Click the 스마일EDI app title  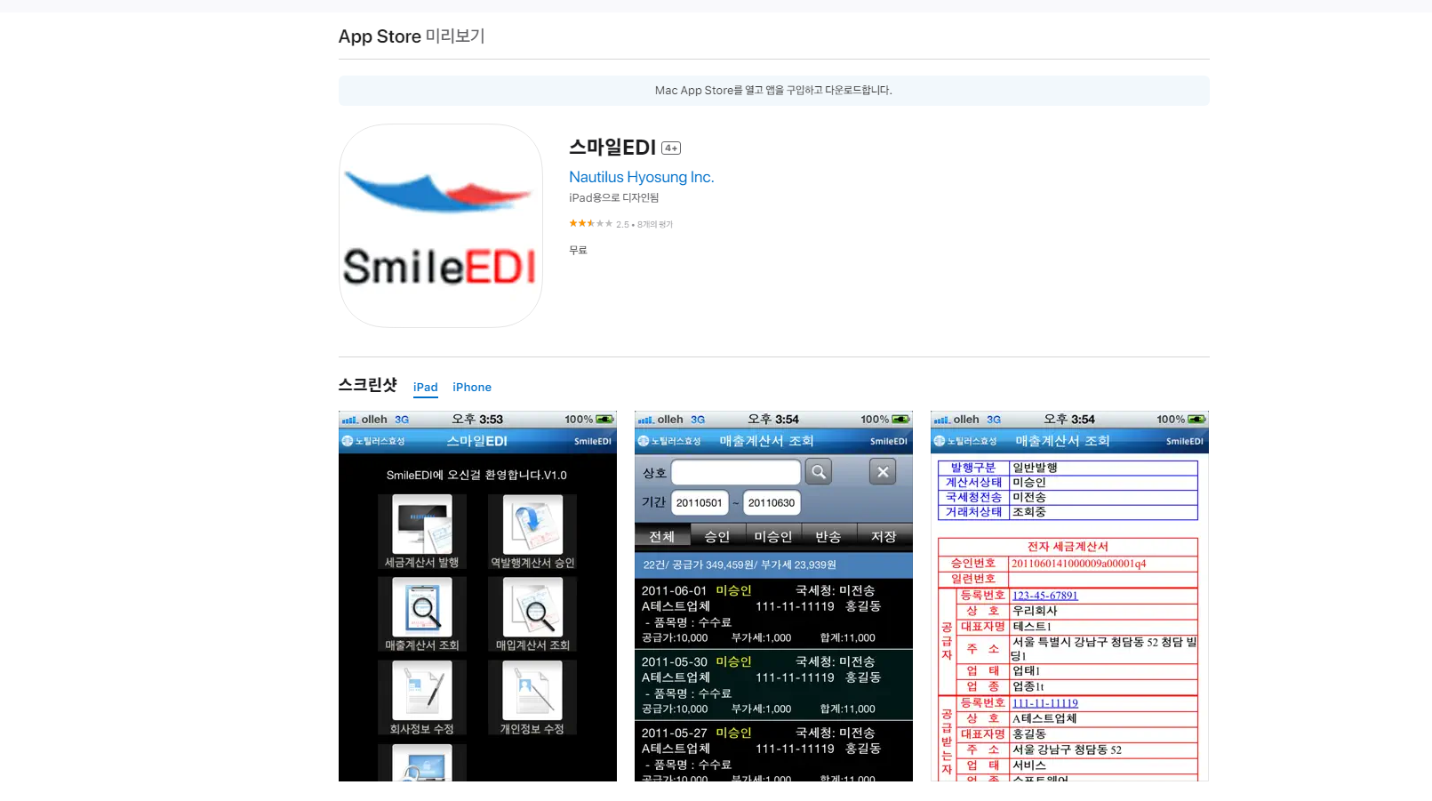point(612,148)
